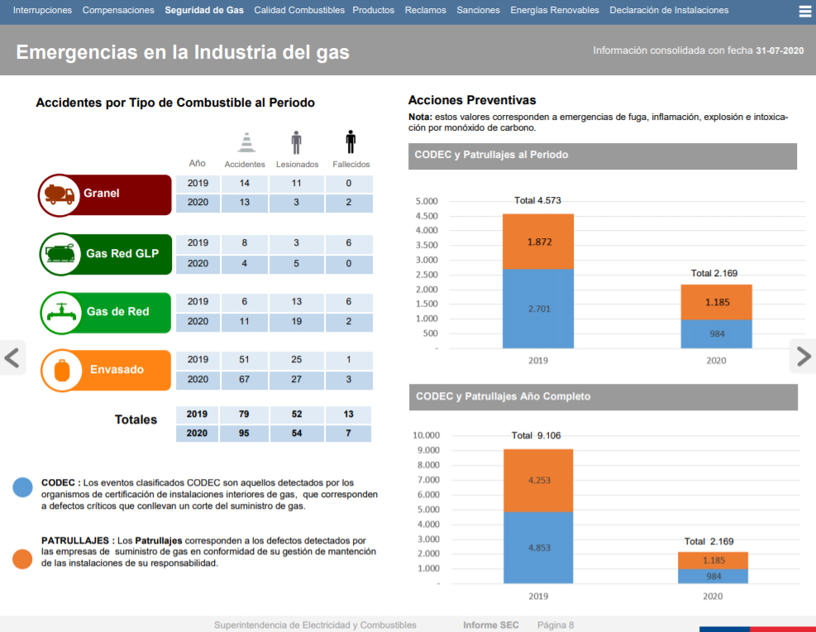This screenshot has height=632, width=816.
Task: Click the Accidentes traffic cone icon
Action: click(x=246, y=142)
